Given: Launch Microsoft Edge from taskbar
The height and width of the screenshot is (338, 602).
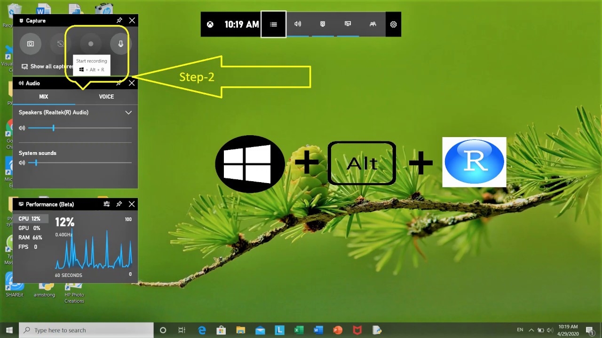Looking at the screenshot, I should click(202, 330).
